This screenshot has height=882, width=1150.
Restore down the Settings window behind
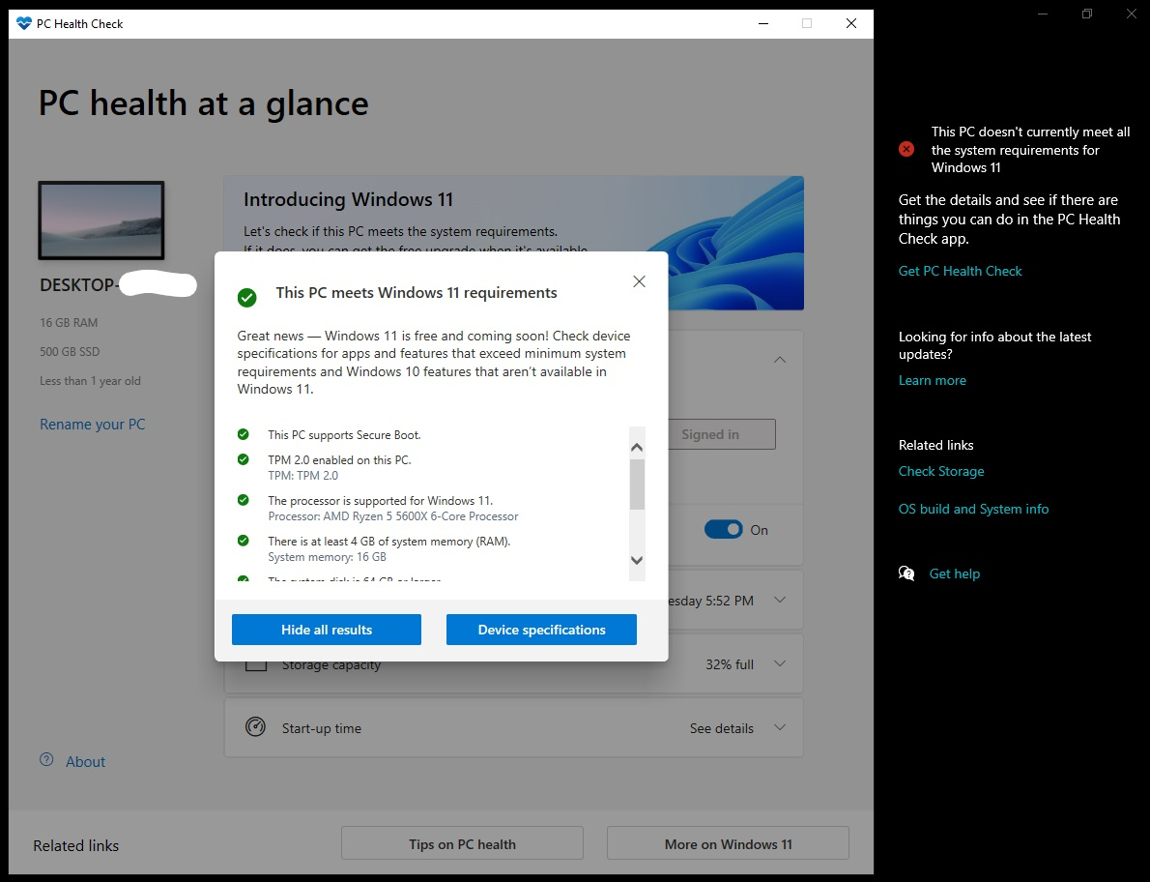[x=1087, y=14]
